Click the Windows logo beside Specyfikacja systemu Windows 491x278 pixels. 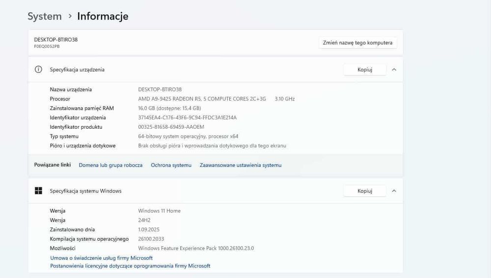38,191
